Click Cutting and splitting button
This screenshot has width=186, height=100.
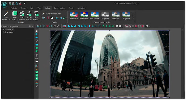pyautogui.click(x=52, y=13)
